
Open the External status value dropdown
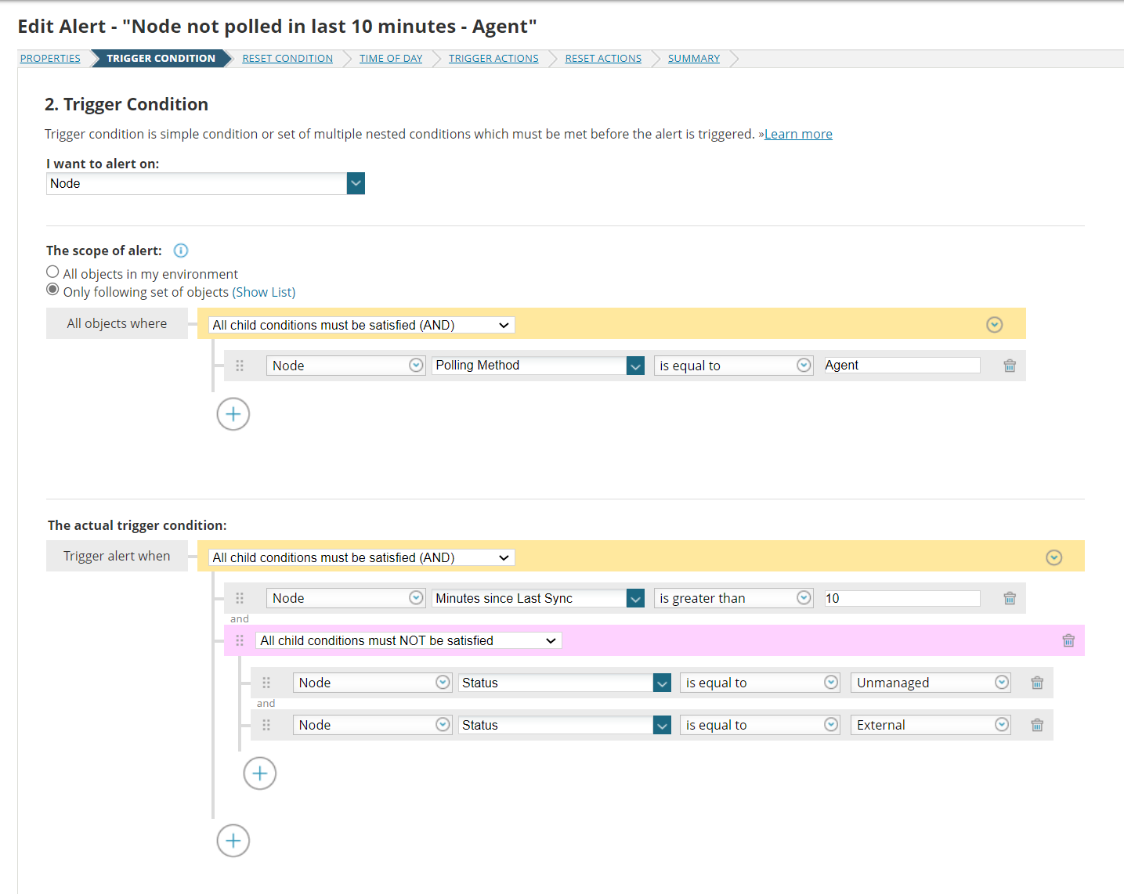point(931,725)
